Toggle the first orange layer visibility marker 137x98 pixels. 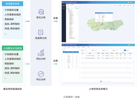pos(78,11)
